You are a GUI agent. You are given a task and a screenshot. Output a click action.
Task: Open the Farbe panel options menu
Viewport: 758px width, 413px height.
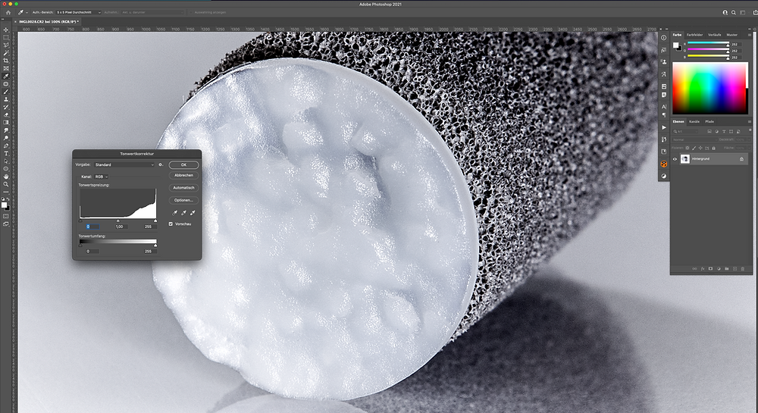[x=750, y=35]
